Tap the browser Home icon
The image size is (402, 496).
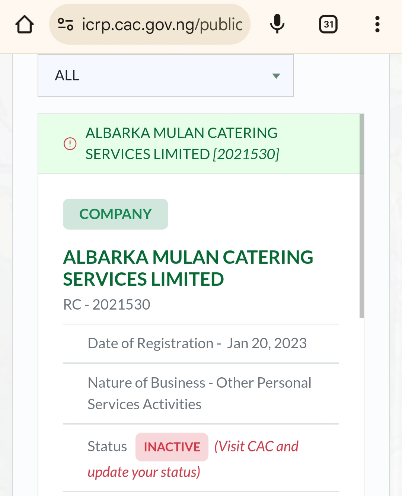(x=25, y=25)
